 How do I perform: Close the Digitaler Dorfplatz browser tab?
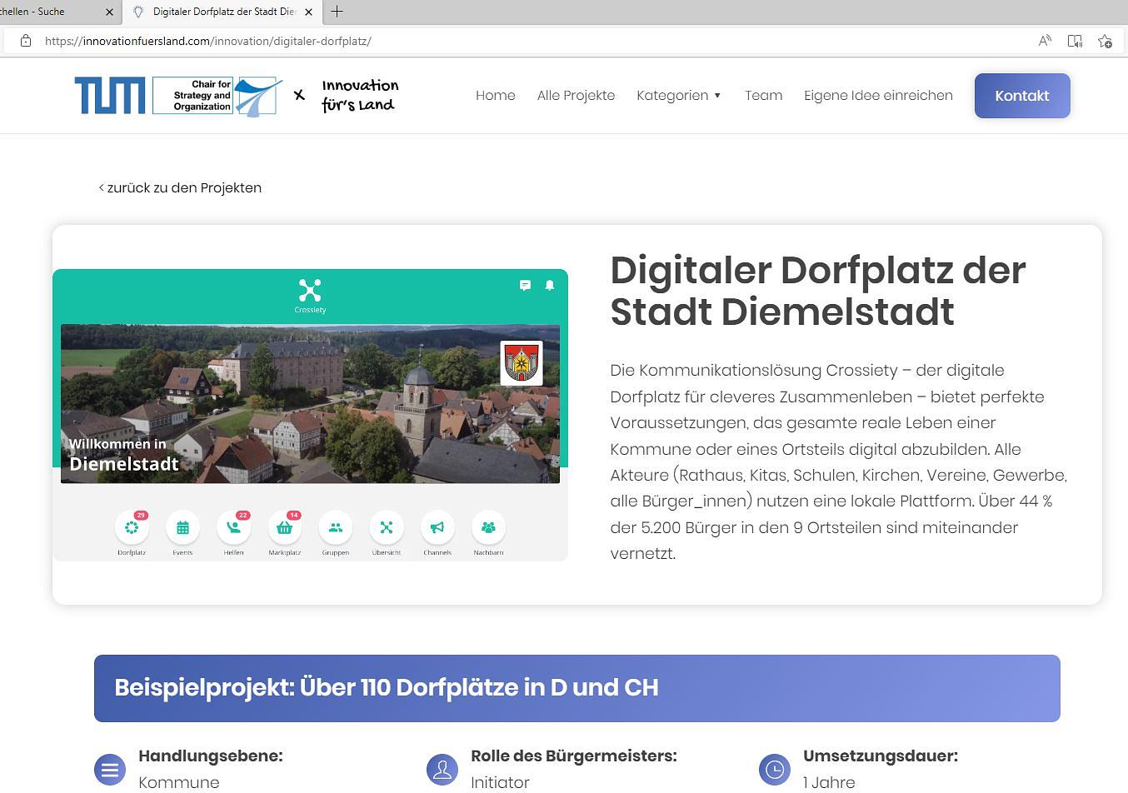(x=309, y=12)
